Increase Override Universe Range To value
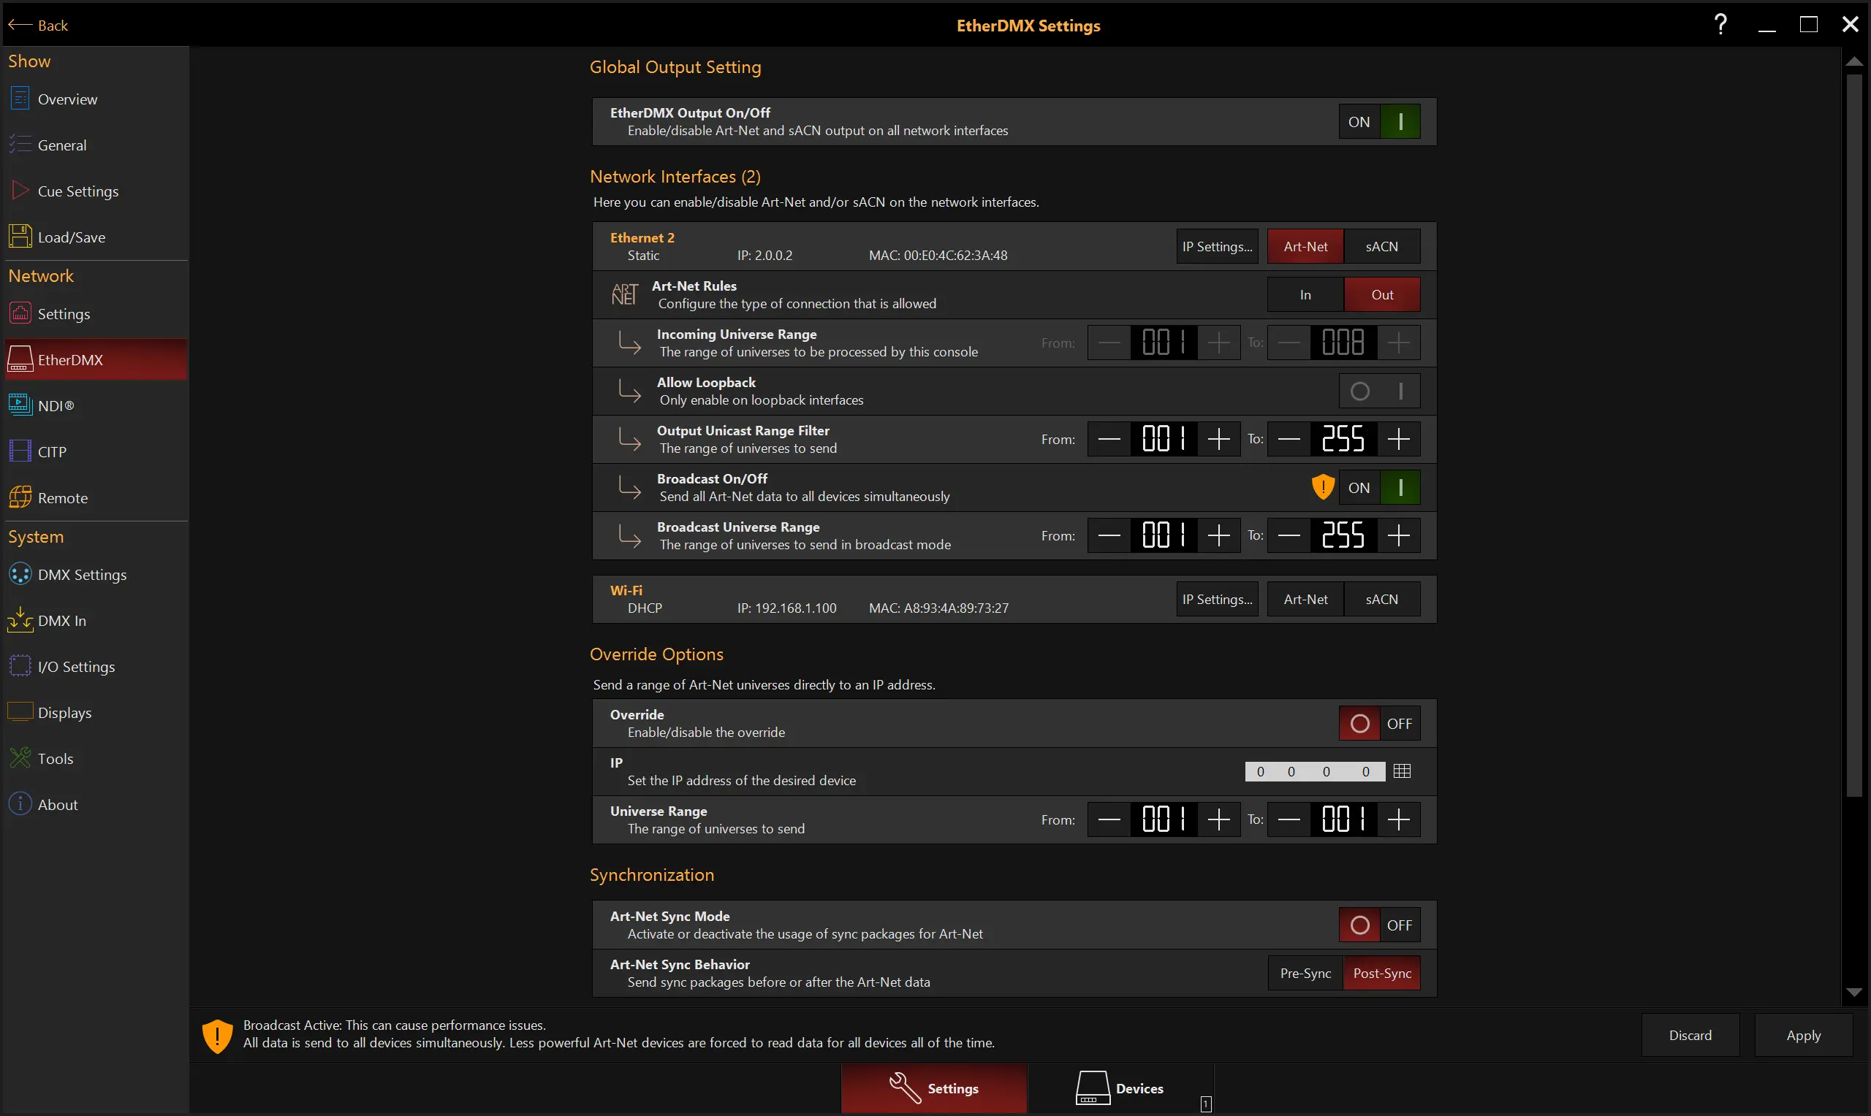Image resolution: width=1871 pixels, height=1116 pixels. 1398,819
